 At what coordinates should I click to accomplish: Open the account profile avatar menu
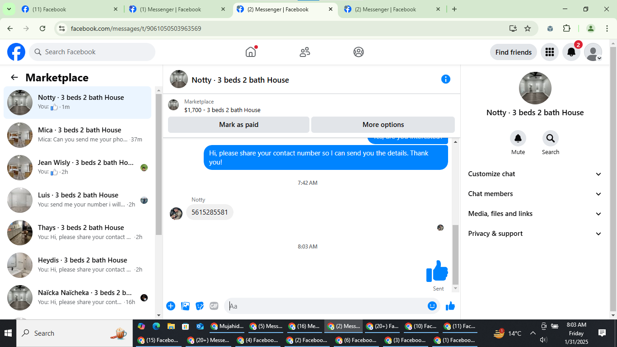(593, 52)
